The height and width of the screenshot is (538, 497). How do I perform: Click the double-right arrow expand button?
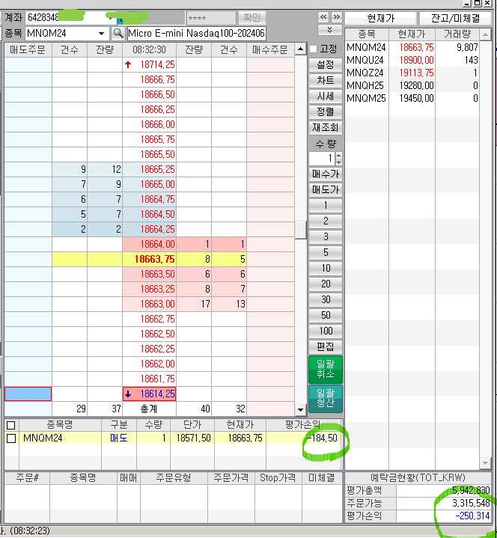click(336, 16)
